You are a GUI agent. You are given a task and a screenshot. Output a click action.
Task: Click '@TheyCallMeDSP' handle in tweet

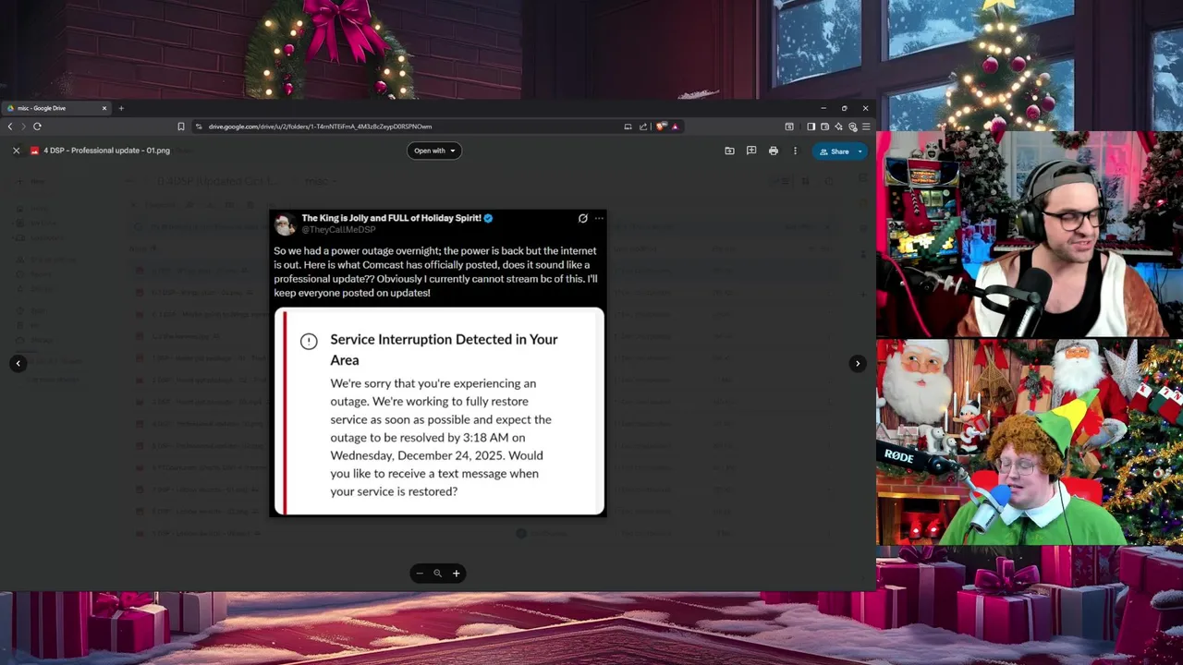point(338,229)
